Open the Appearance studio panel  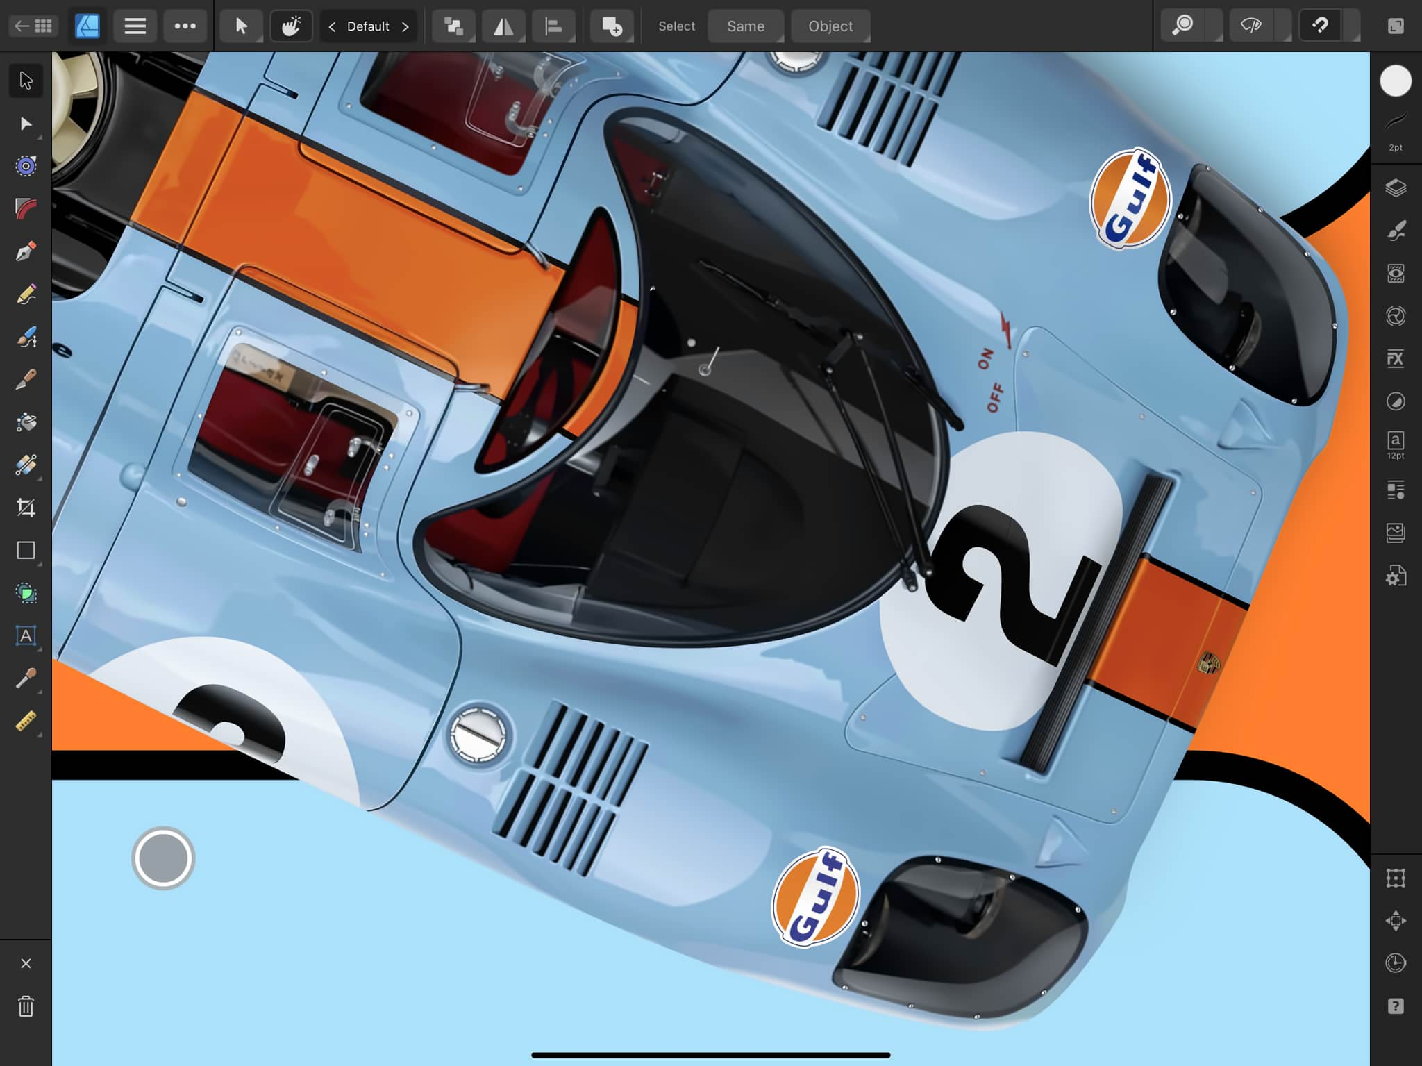pos(1396,274)
